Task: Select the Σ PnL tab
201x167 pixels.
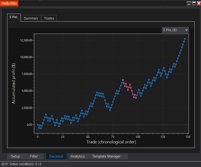Action: pyautogui.click(x=14, y=18)
